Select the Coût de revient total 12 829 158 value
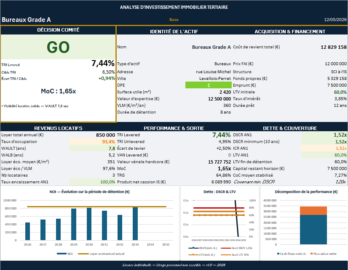348x270 pixels. click(334, 47)
